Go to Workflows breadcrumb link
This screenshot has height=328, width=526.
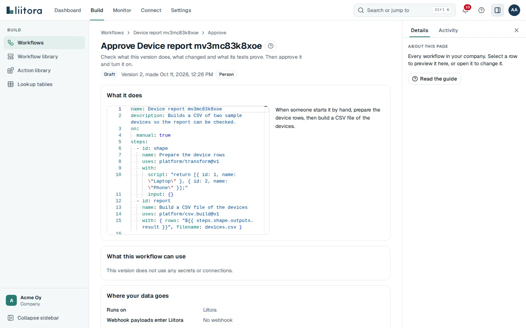coord(112,33)
